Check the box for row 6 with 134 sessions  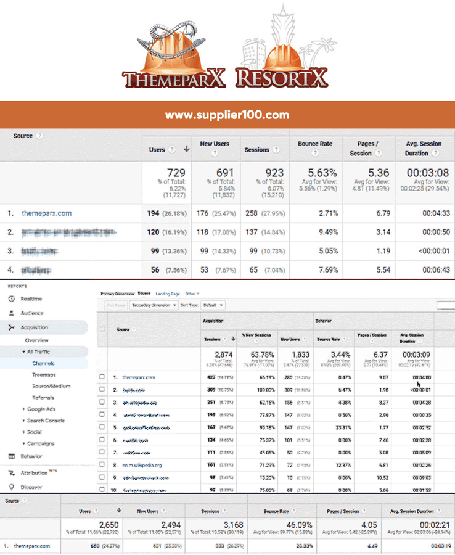(102, 439)
